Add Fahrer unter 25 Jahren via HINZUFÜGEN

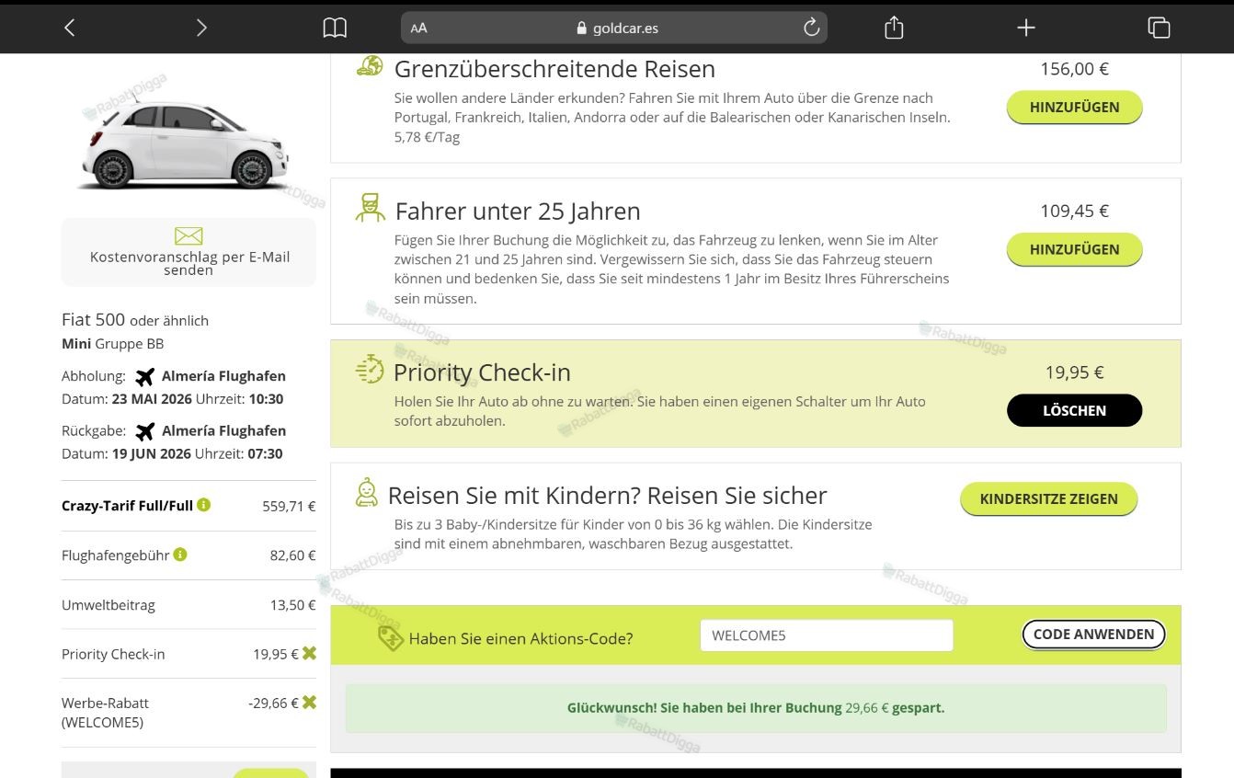1074,250
